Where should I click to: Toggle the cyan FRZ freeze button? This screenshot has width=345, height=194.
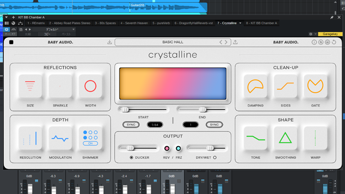(x=178, y=149)
